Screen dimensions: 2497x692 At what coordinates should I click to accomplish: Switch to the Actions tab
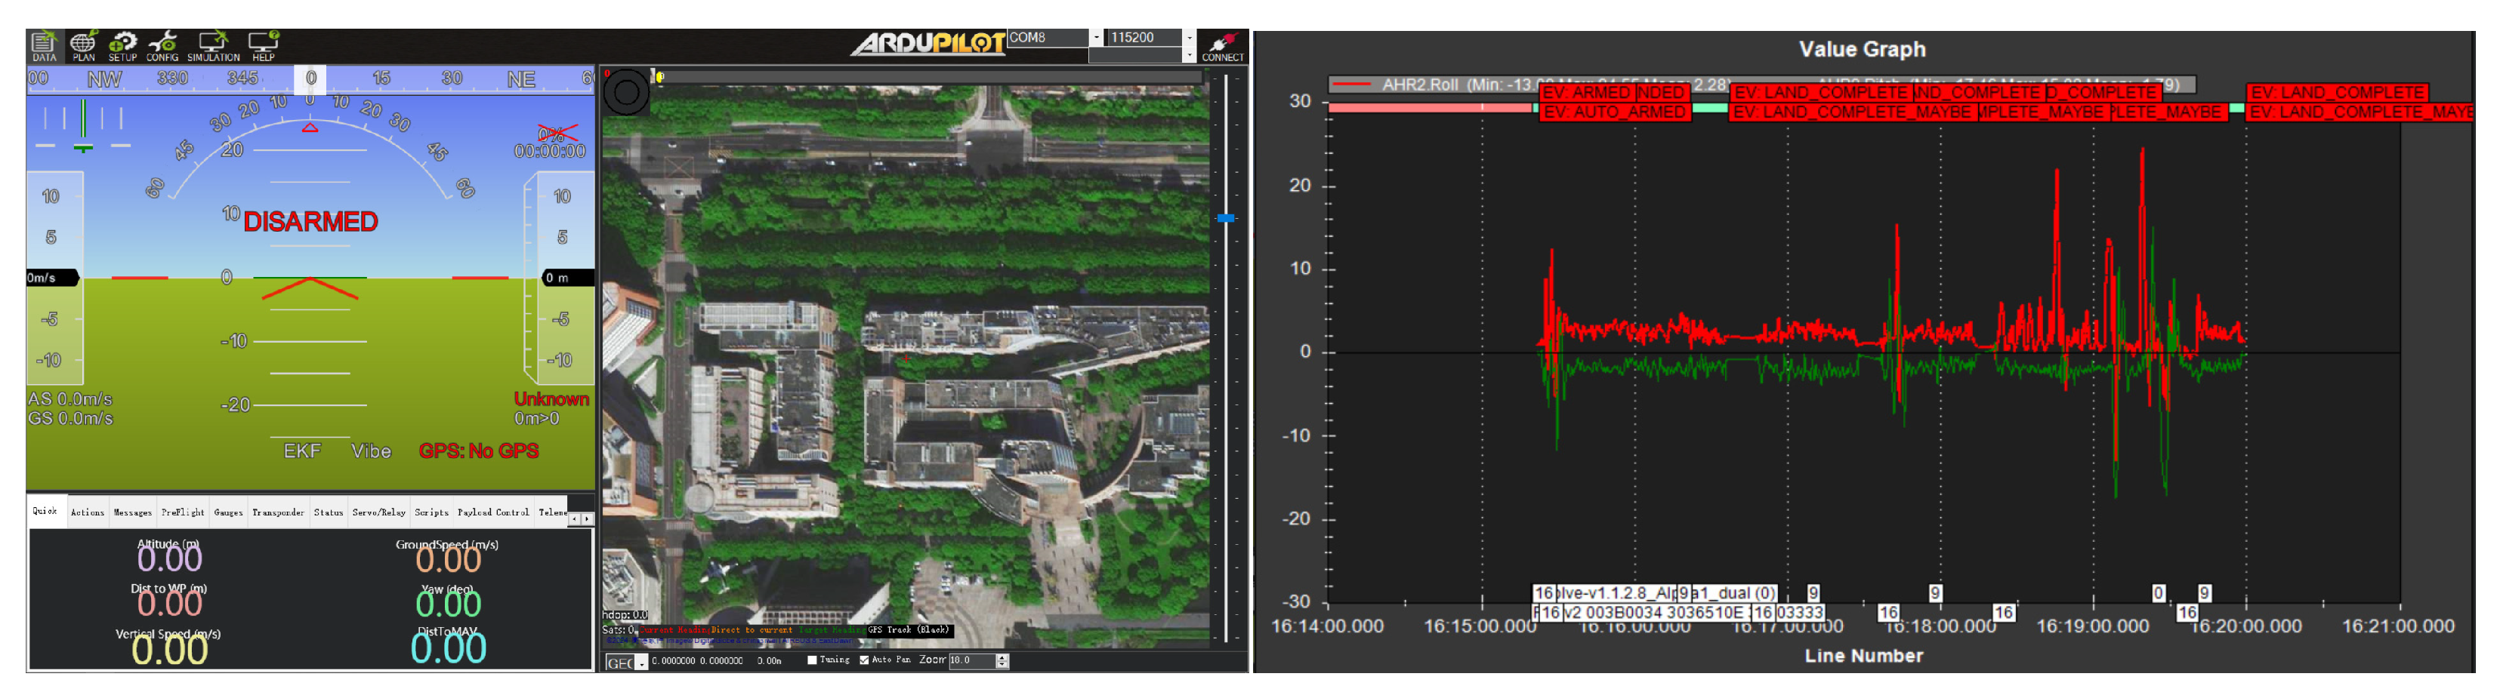pyautogui.click(x=88, y=512)
